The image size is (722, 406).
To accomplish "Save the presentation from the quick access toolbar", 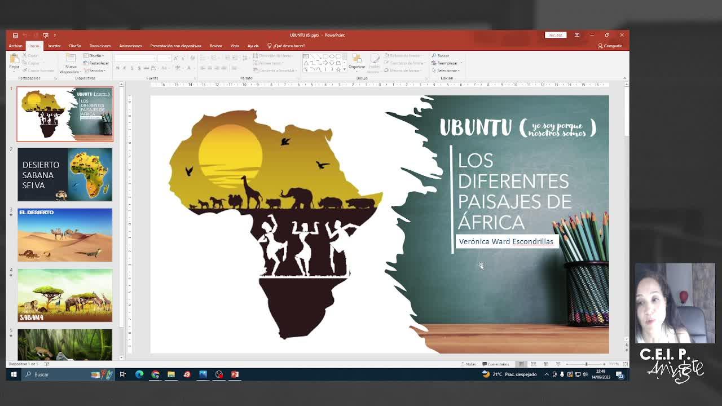I will (x=15, y=35).
